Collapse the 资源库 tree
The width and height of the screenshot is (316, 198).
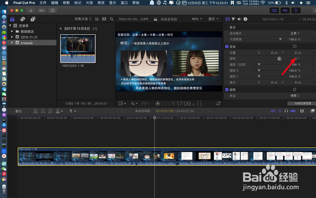pos(10,25)
